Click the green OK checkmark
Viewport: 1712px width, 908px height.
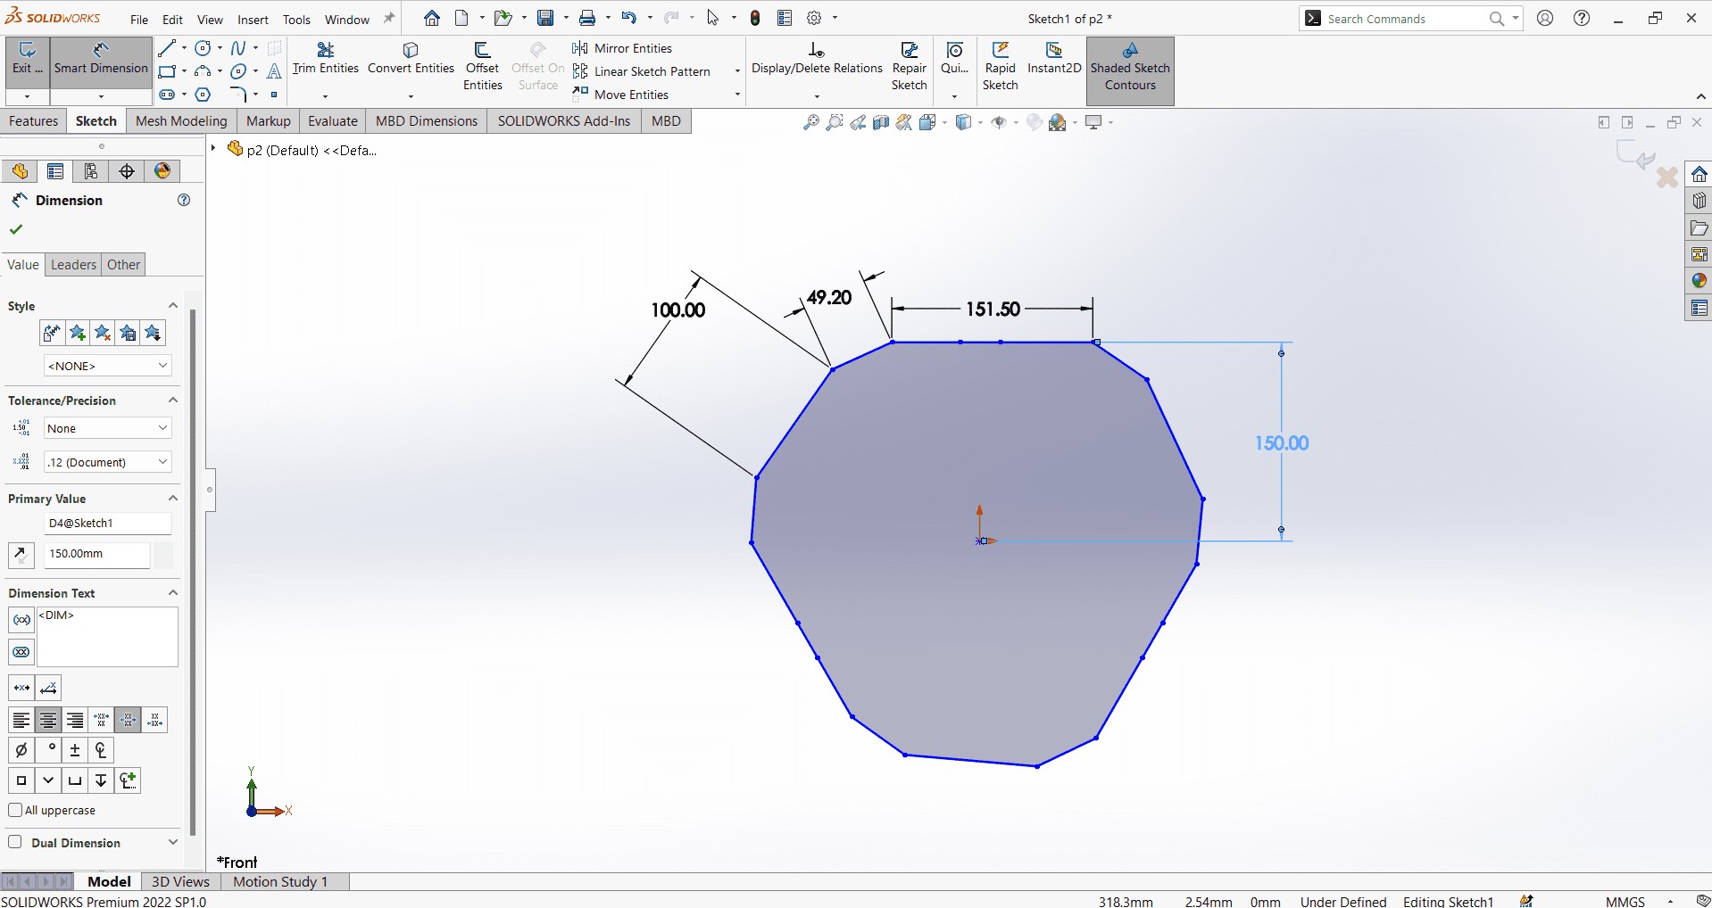point(16,229)
